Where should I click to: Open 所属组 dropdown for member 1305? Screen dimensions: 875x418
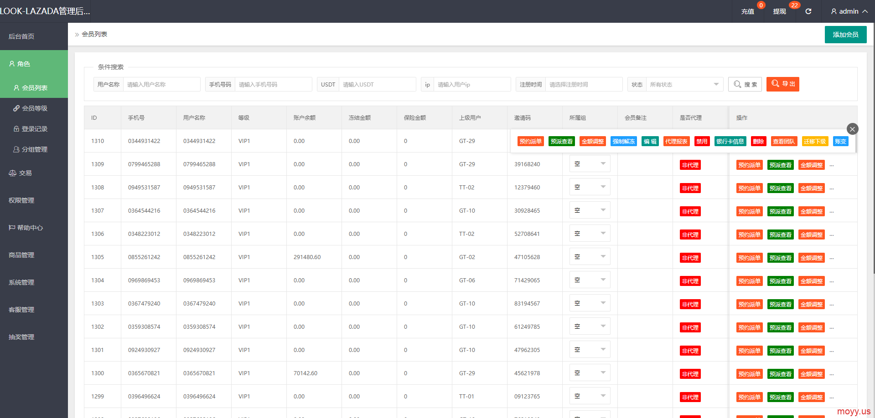tap(590, 256)
